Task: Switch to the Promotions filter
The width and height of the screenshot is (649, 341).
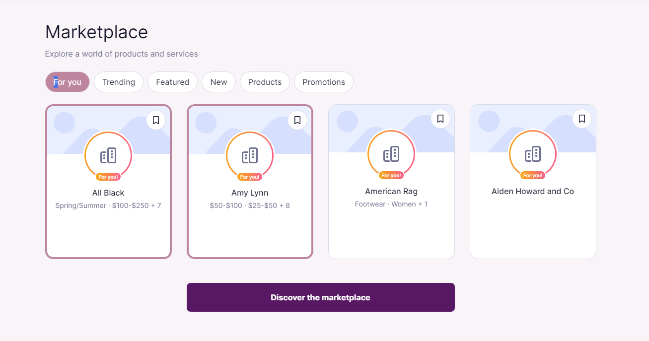Action: (324, 82)
